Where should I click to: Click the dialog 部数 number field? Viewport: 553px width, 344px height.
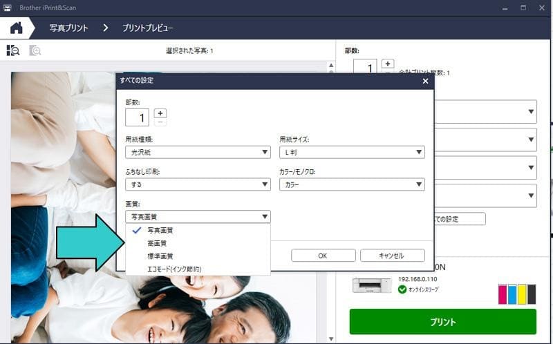(137, 117)
